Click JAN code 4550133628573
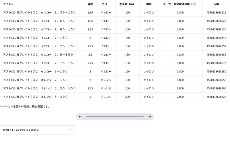 216,63
